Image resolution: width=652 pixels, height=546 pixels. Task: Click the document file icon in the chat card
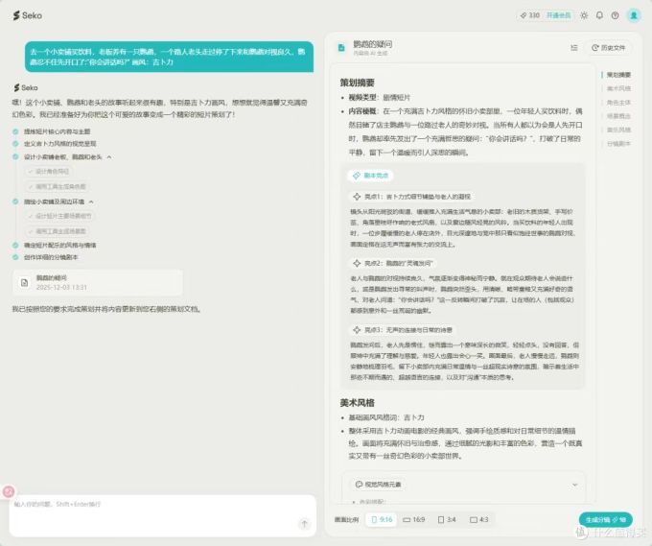coord(25,283)
